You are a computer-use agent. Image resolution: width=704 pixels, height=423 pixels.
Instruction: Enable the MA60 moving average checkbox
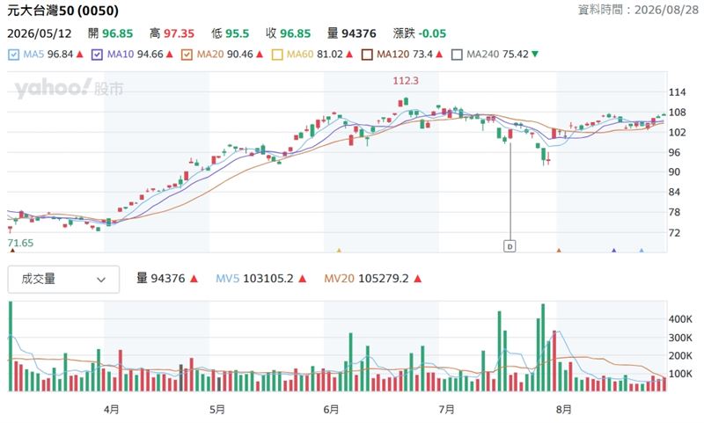(x=277, y=55)
